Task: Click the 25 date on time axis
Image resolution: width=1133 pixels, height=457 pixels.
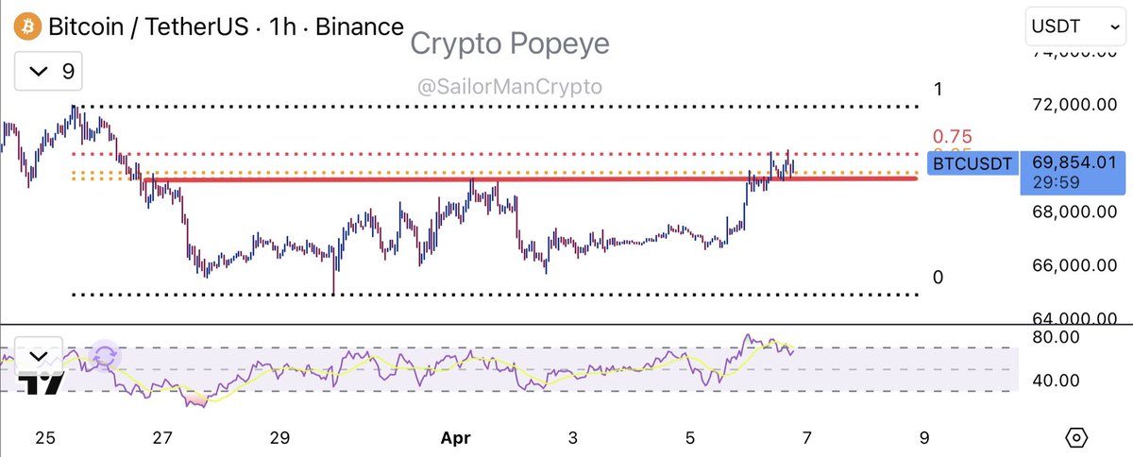Action: [44, 438]
